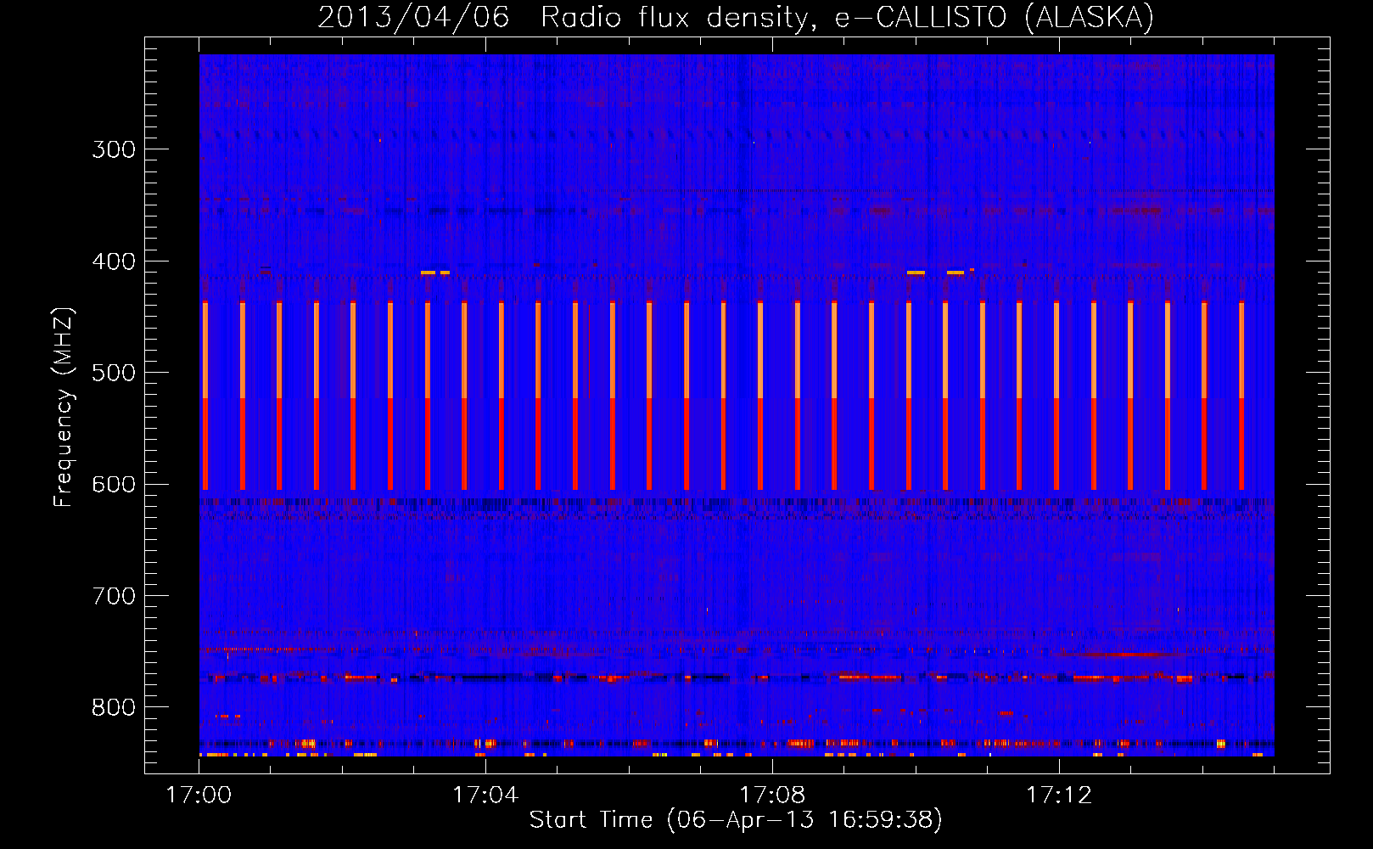Click the 17:04 time tick label
The image size is (1373, 849).
pos(485,795)
